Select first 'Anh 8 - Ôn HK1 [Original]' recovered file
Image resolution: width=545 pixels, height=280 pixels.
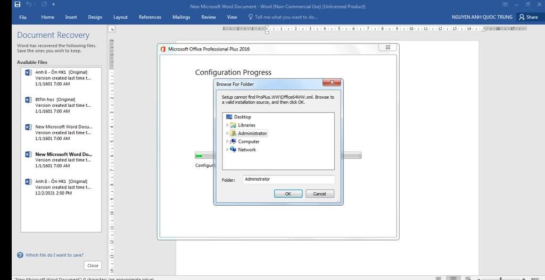point(61,78)
